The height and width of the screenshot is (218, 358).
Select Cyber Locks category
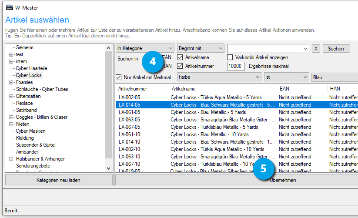click(x=29, y=75)
